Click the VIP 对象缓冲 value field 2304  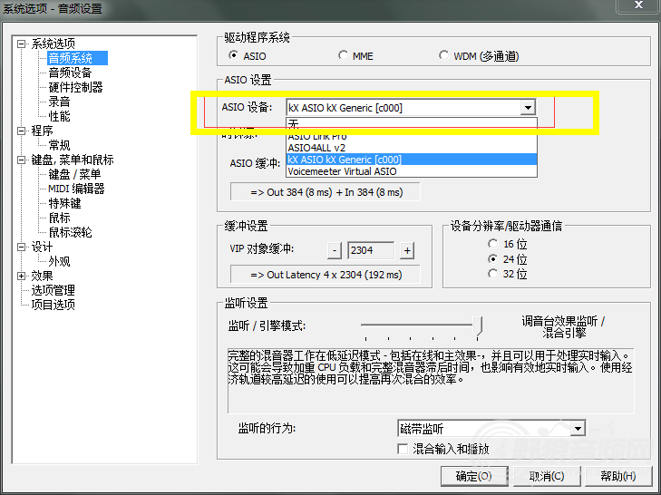pos(371,250)
